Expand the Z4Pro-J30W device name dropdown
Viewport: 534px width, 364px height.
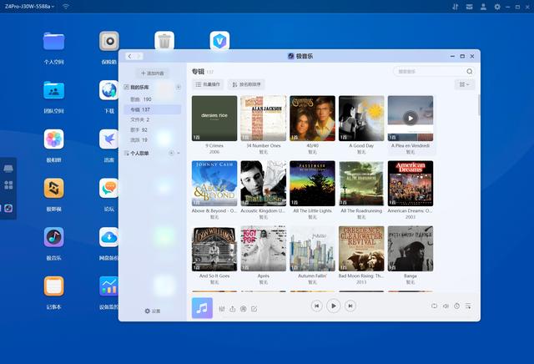[30, 6]
